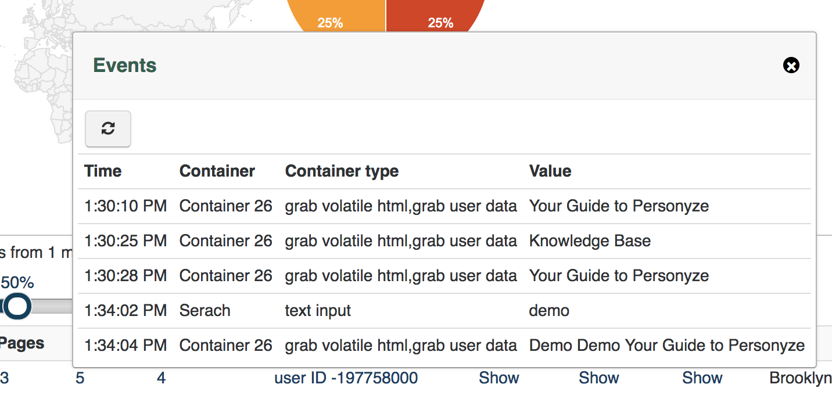
Task: Click the 'text input' container type cell
Action: [x=318, y=311]
